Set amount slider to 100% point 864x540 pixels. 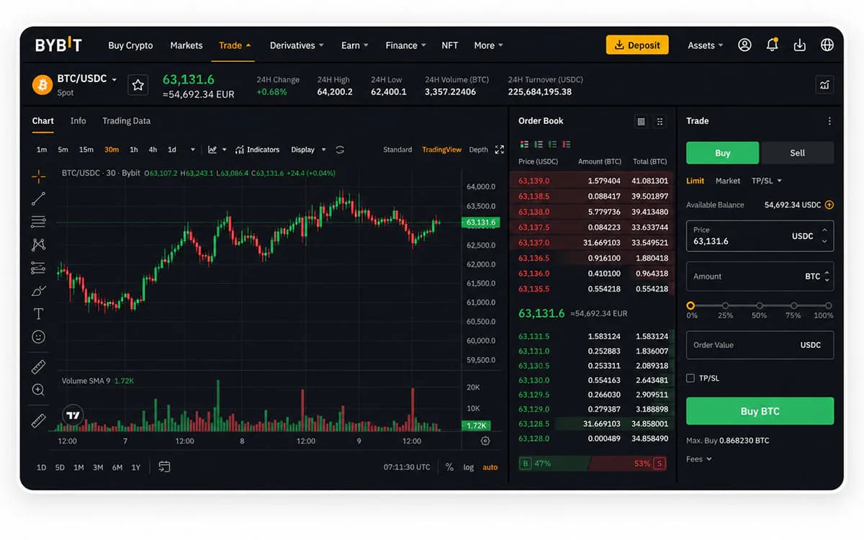pos(829,306)
